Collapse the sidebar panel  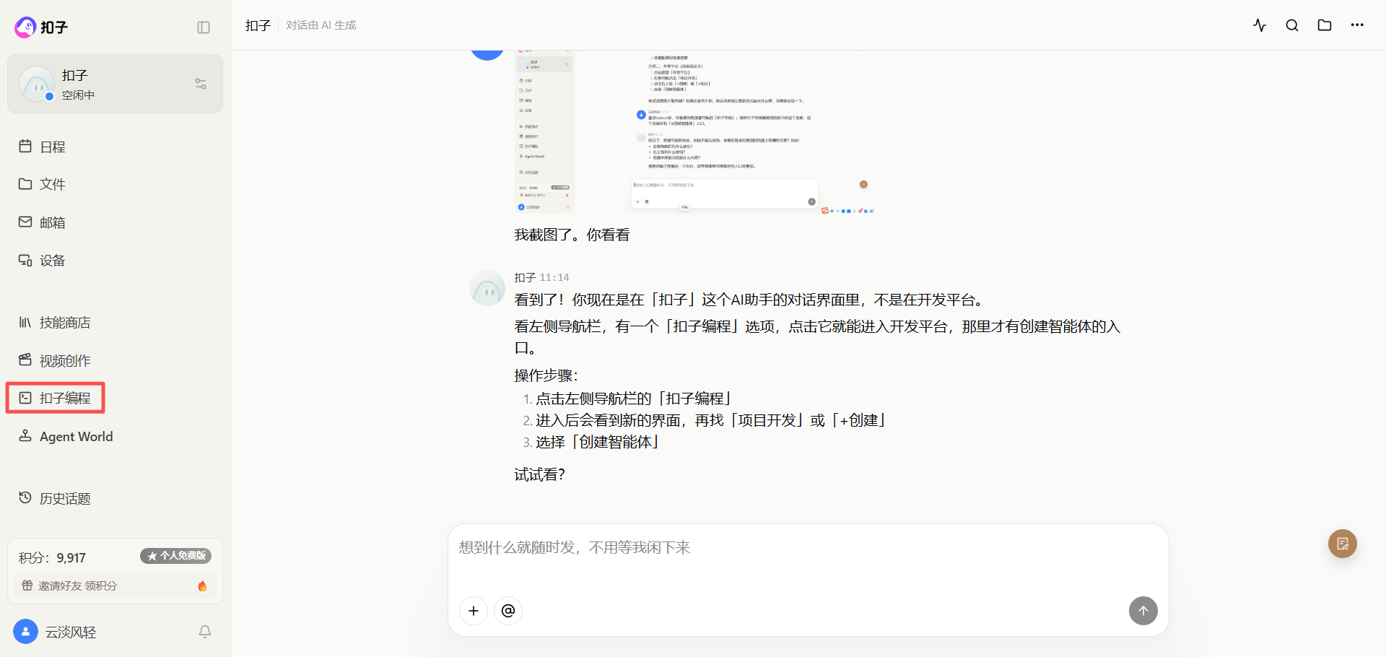coord(204,27)
